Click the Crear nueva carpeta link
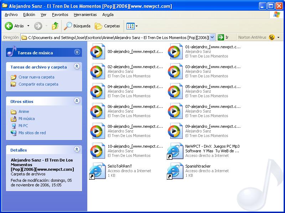This screenshot has height=213, width=285. pos(36,77)
